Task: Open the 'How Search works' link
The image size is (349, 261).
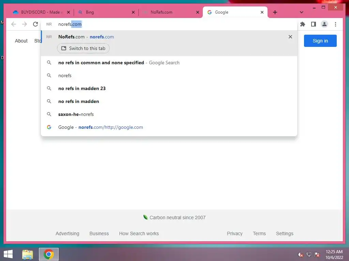Action: [x=139, y=233]
